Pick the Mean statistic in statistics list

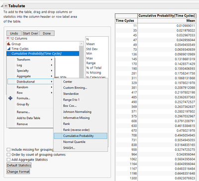tap(91, 44)
